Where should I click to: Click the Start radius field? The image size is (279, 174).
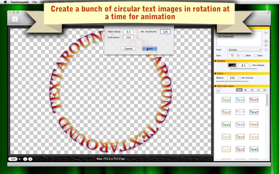(x=128, y=32)
